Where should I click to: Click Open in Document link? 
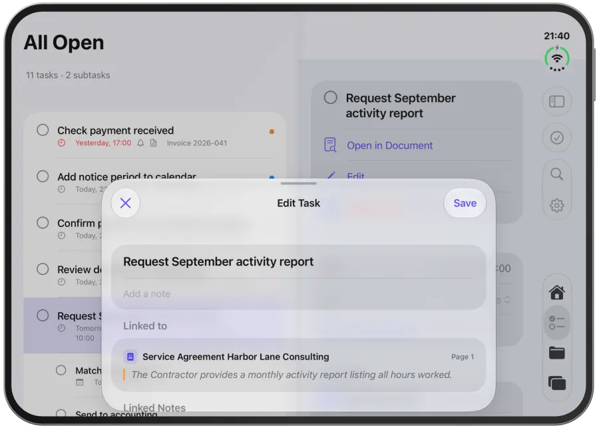(x=389, y=146)
